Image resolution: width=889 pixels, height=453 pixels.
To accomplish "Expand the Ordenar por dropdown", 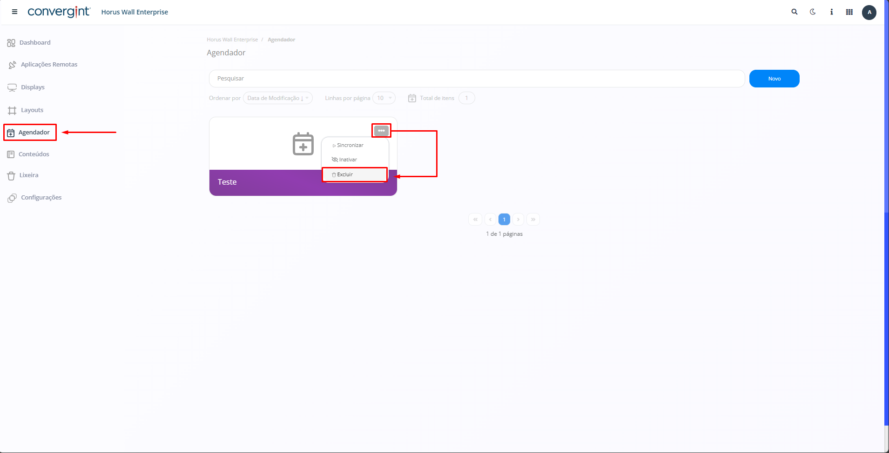I will 277,98.
